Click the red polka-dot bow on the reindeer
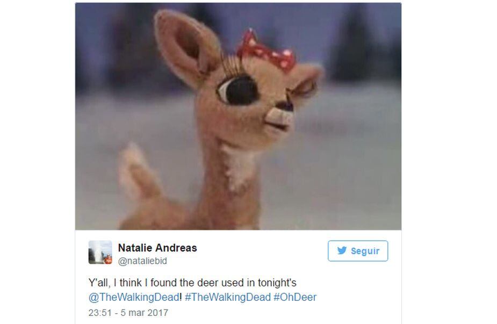The height and width of the screenshot is (324, 497). [266, 51]
